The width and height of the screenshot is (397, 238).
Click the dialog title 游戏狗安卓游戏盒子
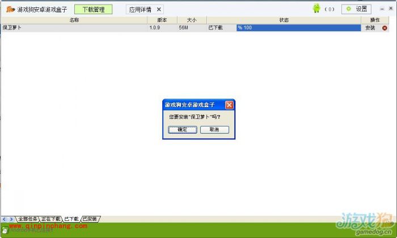189,105
